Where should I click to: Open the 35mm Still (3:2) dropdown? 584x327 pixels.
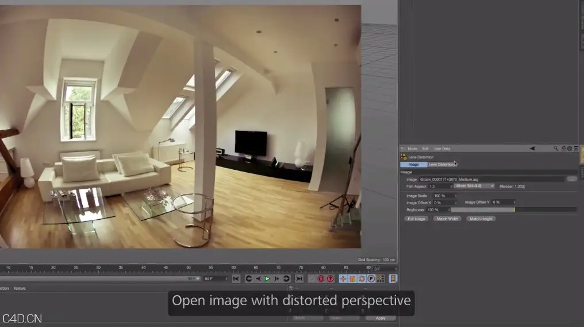474,186
